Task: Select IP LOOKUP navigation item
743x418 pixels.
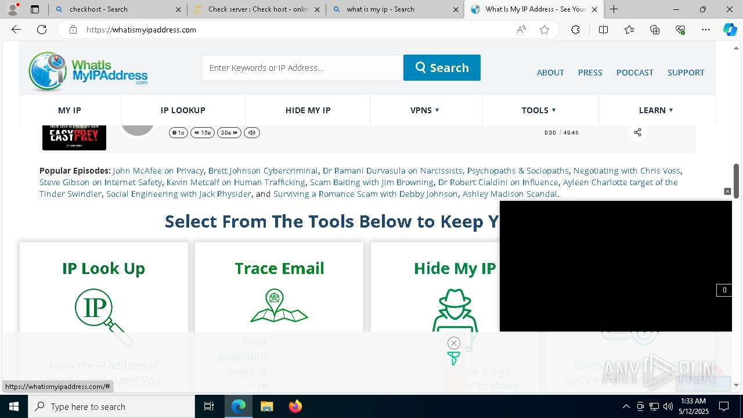Action: point(183,110)
